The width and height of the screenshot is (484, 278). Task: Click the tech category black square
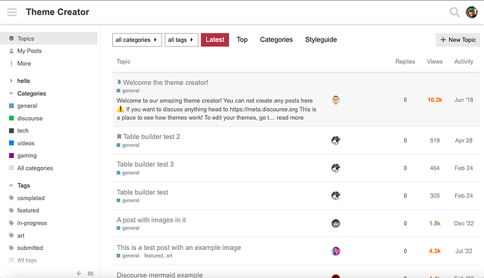(x=11, y=131)
